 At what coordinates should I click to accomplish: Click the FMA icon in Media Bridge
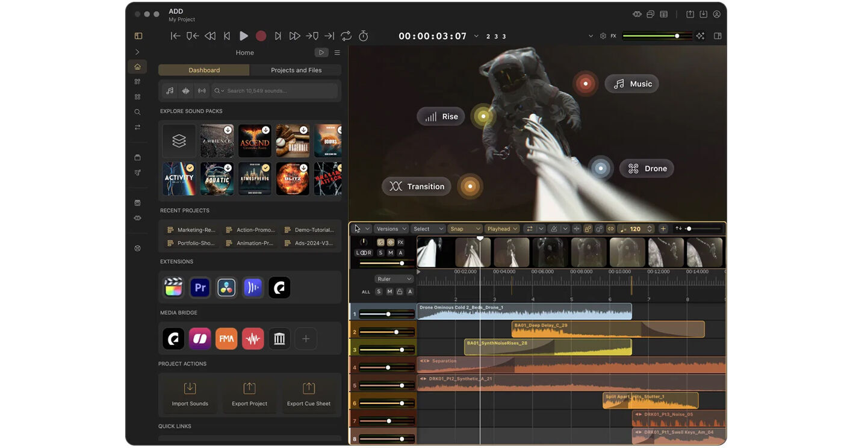[x=226, y=339]
